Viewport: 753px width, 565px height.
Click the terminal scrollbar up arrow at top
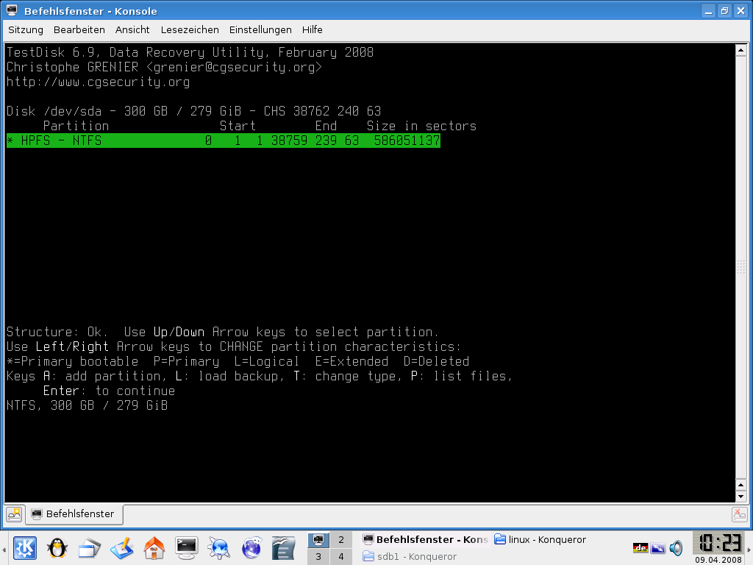click(x=740, y=50)
